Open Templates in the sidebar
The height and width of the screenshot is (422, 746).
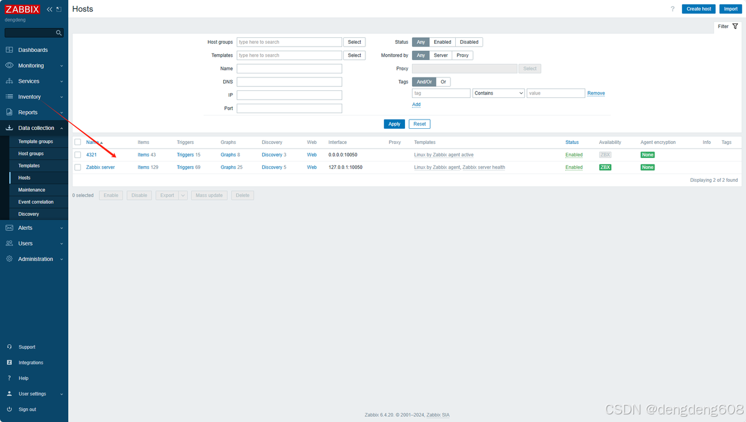(x=29, y=166)
